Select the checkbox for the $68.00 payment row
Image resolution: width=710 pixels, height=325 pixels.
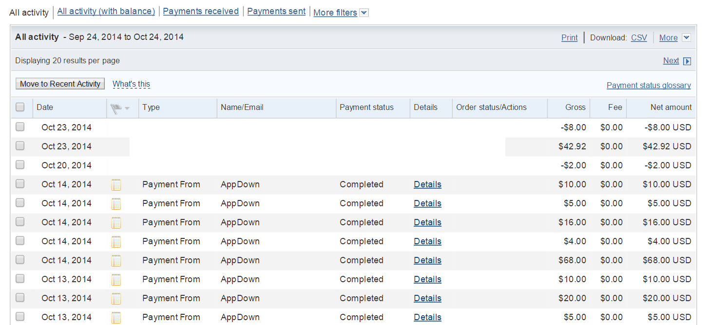pos(20,260)
